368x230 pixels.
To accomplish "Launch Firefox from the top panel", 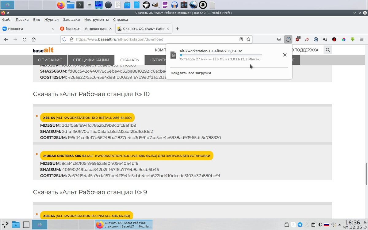I will 61,5.
